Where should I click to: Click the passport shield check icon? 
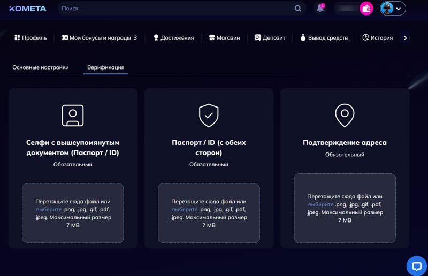[209, 115]
